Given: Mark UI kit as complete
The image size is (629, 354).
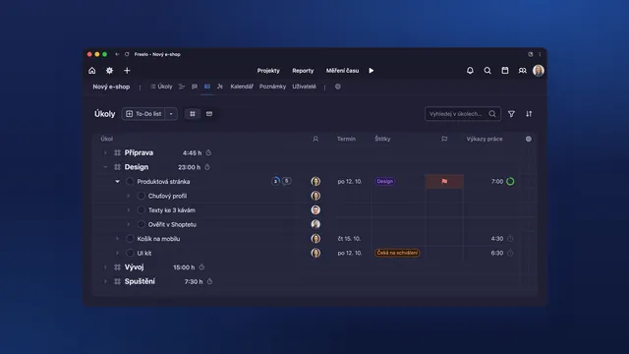Looking at the screenshot, I should [130, 253].
